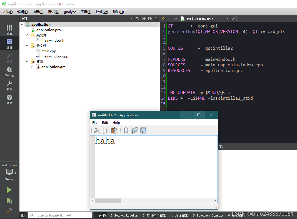Open the 帮助(H) menu
The image size is (297, 219).
118,12
